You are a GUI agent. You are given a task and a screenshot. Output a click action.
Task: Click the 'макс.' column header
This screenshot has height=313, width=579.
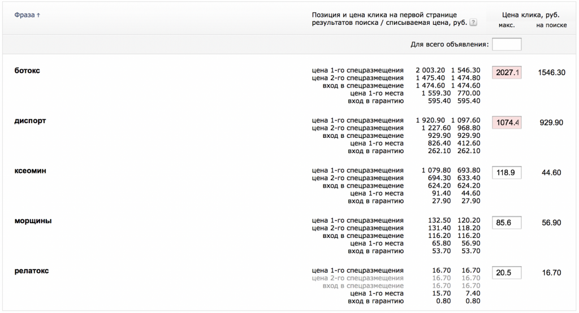(506, 25)
